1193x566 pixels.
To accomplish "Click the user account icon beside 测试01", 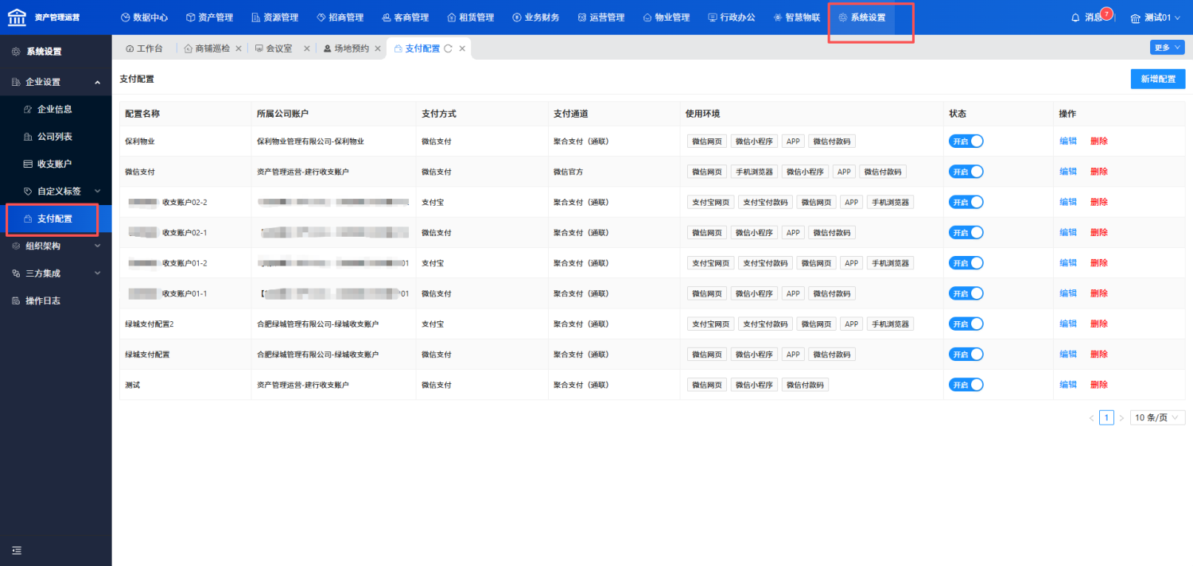I will click(1136, 18).
